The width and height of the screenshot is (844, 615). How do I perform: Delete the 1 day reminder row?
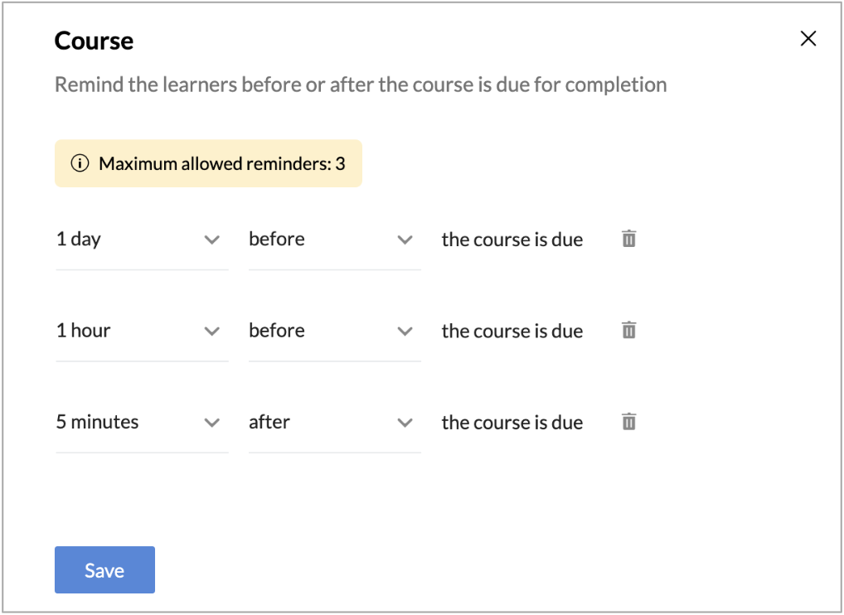click(629, 240)
